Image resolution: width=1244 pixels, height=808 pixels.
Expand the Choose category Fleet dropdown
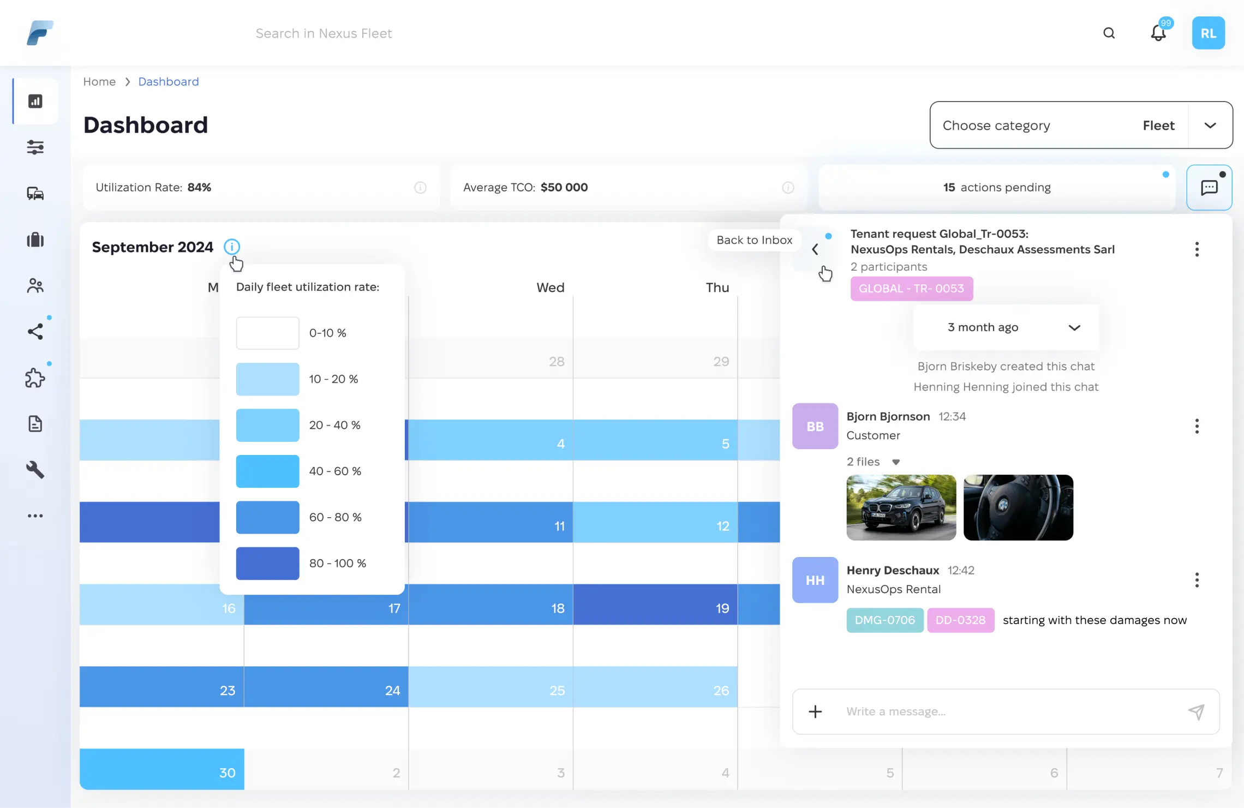coord(1210,125)
